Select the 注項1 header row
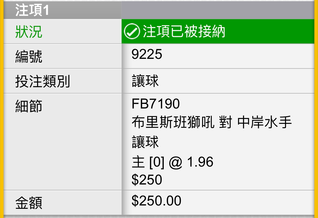Image resolution: width=318 pixels, height=218 pixels. pos(159,10)
